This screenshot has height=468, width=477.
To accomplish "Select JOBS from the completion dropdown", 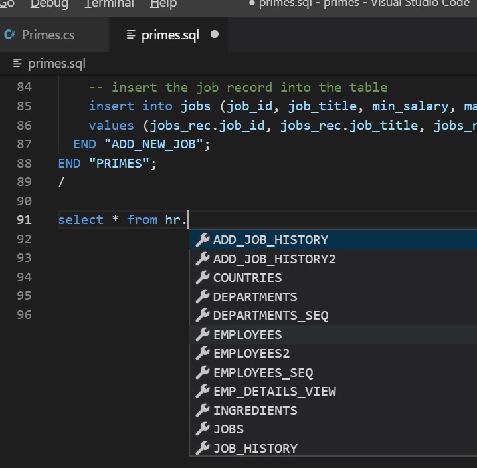I will coord(229,429).
